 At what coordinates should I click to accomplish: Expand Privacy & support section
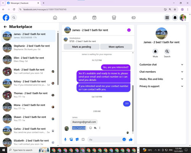[161, 86]
